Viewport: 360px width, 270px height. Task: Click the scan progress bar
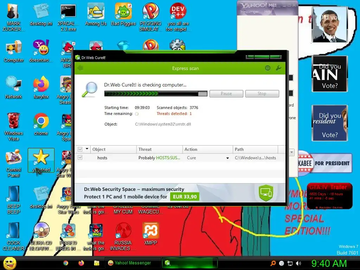(156, 94)
